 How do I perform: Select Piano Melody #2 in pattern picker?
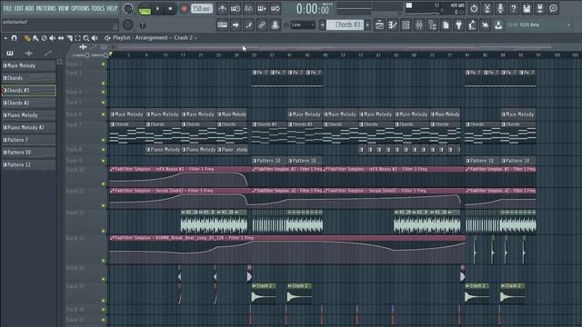pos(28,127)
